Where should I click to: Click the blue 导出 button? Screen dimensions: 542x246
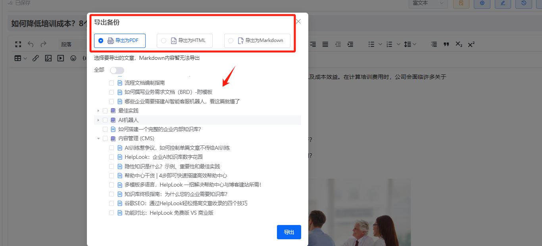(289, 232)
